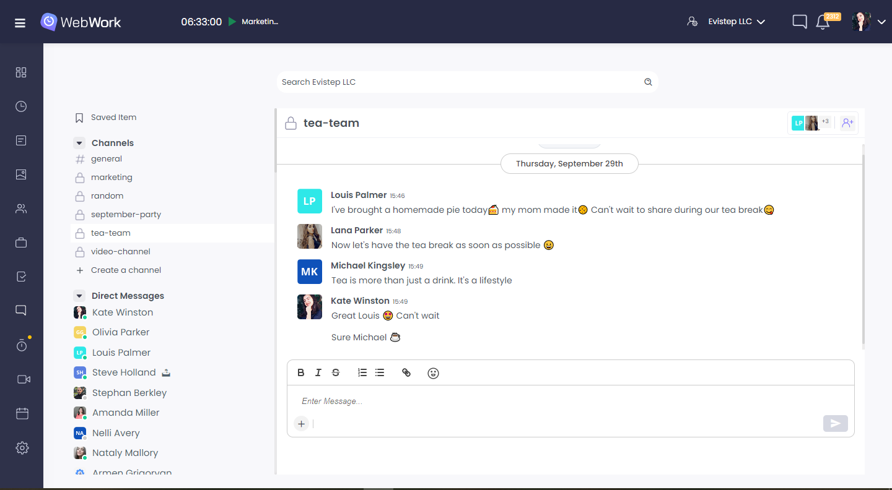This screenshot has width=892, height=490.
Task: Collapse the Channels section
Action: click(79, 142)
